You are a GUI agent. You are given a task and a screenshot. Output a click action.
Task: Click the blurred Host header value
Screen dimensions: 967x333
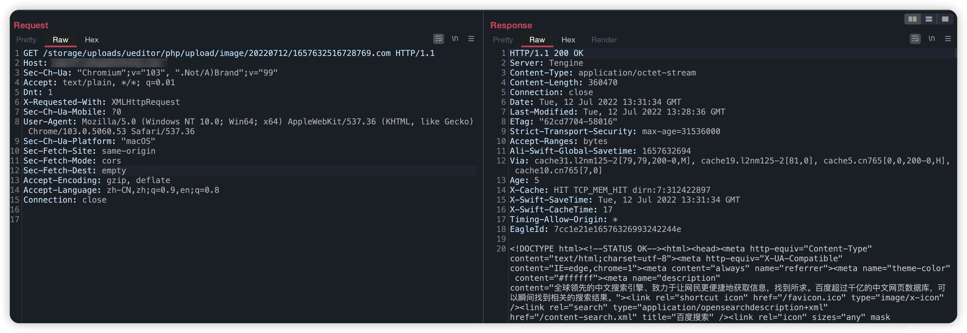pyautogui.click(x=109, y=63)
